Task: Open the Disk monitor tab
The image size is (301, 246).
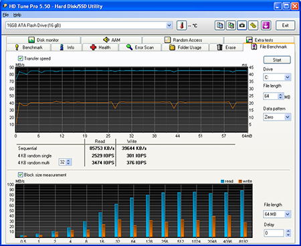Action: (43, 40)
